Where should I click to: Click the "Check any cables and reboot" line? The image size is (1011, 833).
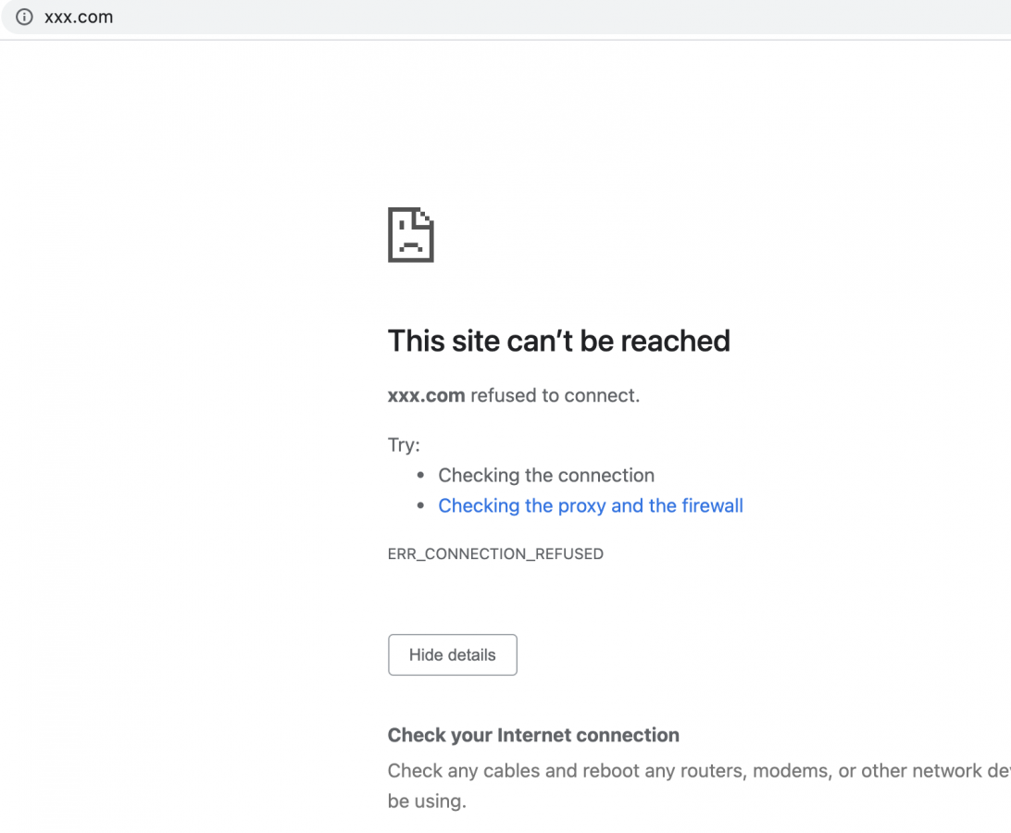point(555,770)
